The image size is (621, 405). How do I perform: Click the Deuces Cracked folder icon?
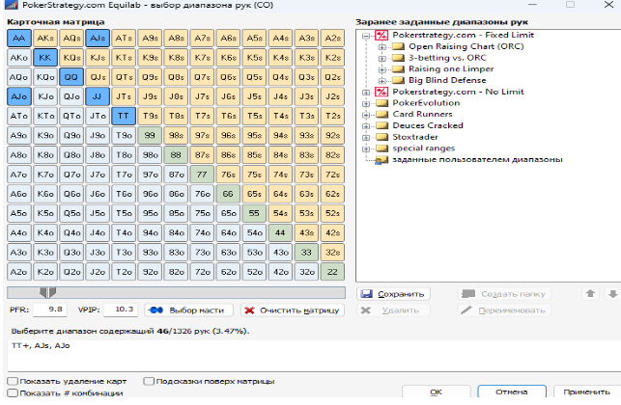click(381, 125)
